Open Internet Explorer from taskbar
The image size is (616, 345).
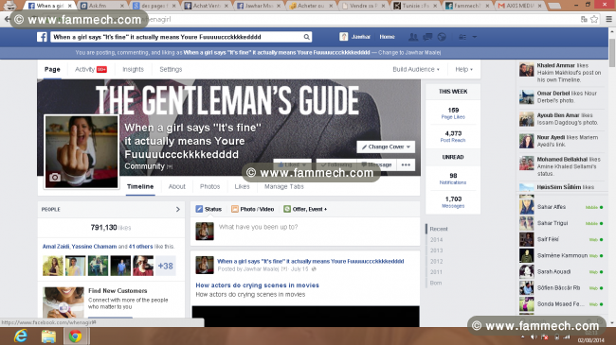click(21, 336)
